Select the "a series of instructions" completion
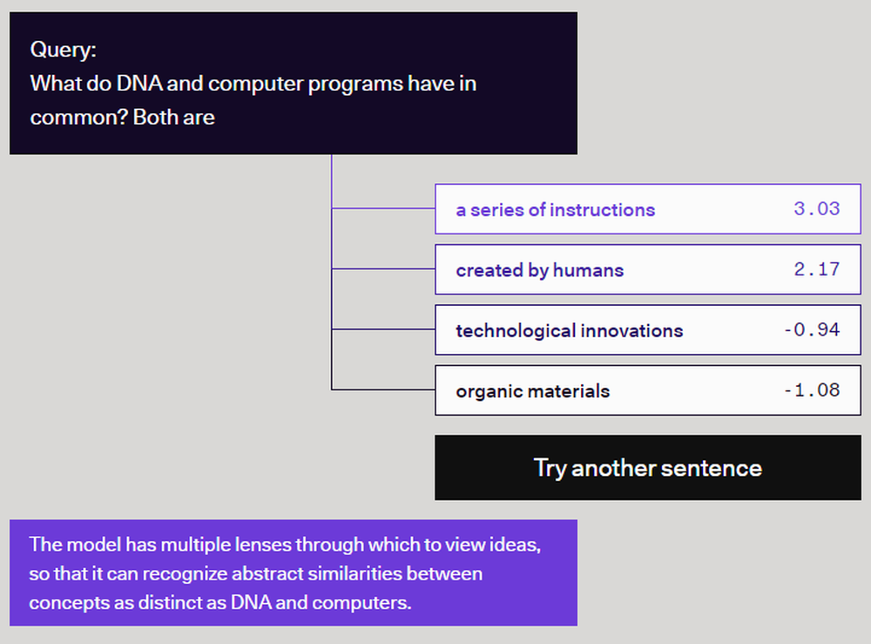Screen dimensions: 871x644 tap(555, 210)
